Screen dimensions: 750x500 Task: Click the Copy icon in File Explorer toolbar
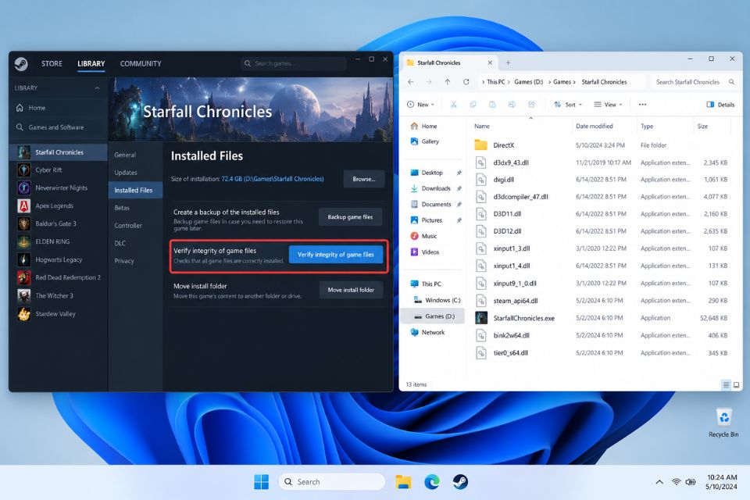click(x=473, y=105)
